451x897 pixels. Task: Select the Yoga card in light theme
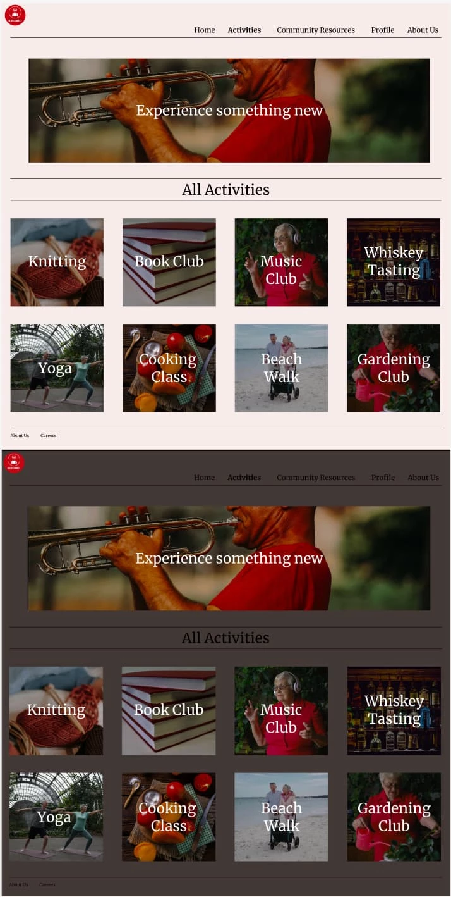[57, 368]
